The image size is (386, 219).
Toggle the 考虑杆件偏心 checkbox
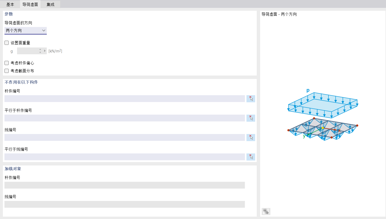(7, 63)
